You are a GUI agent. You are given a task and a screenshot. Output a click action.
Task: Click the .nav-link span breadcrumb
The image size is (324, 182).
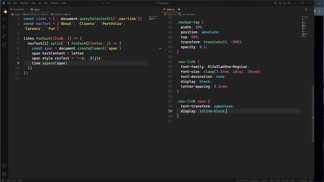coord(187,14)
